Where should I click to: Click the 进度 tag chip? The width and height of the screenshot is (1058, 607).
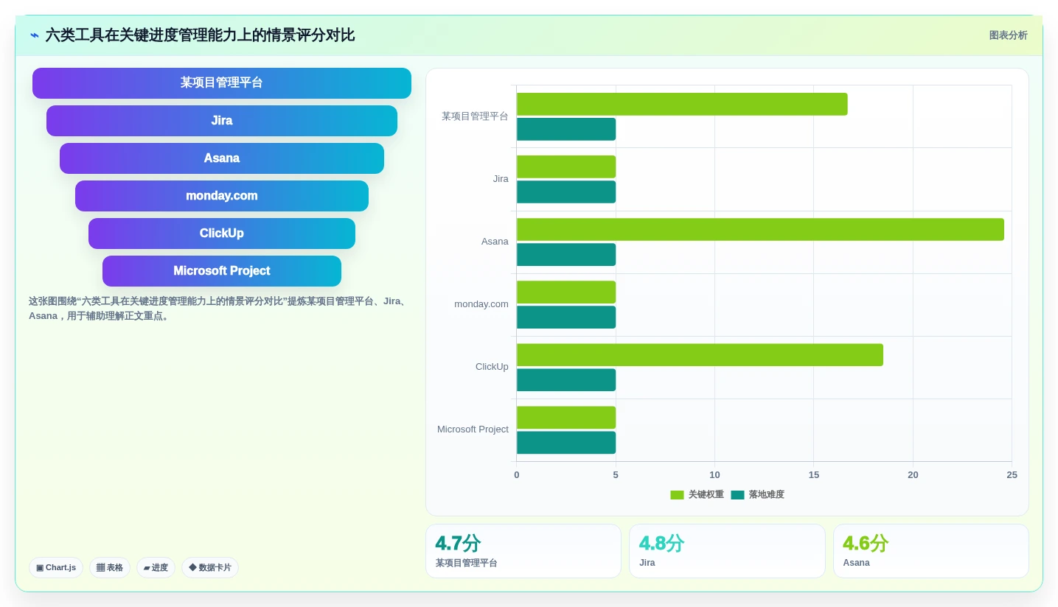tap(156, 568)
